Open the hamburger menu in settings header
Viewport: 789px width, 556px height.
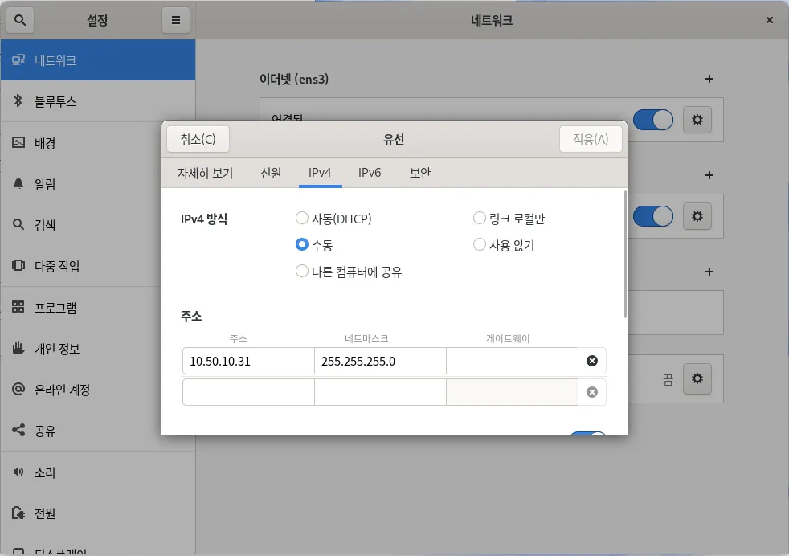(175, 20)
